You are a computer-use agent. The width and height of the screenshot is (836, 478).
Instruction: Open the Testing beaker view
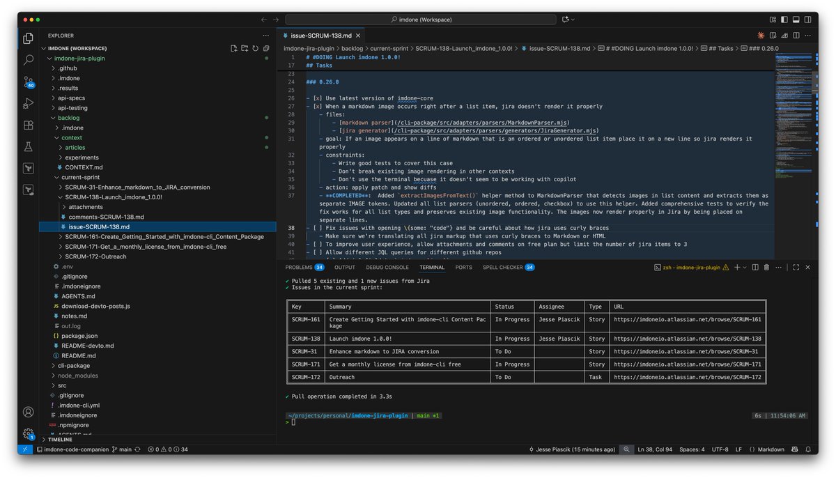[28, 146]
